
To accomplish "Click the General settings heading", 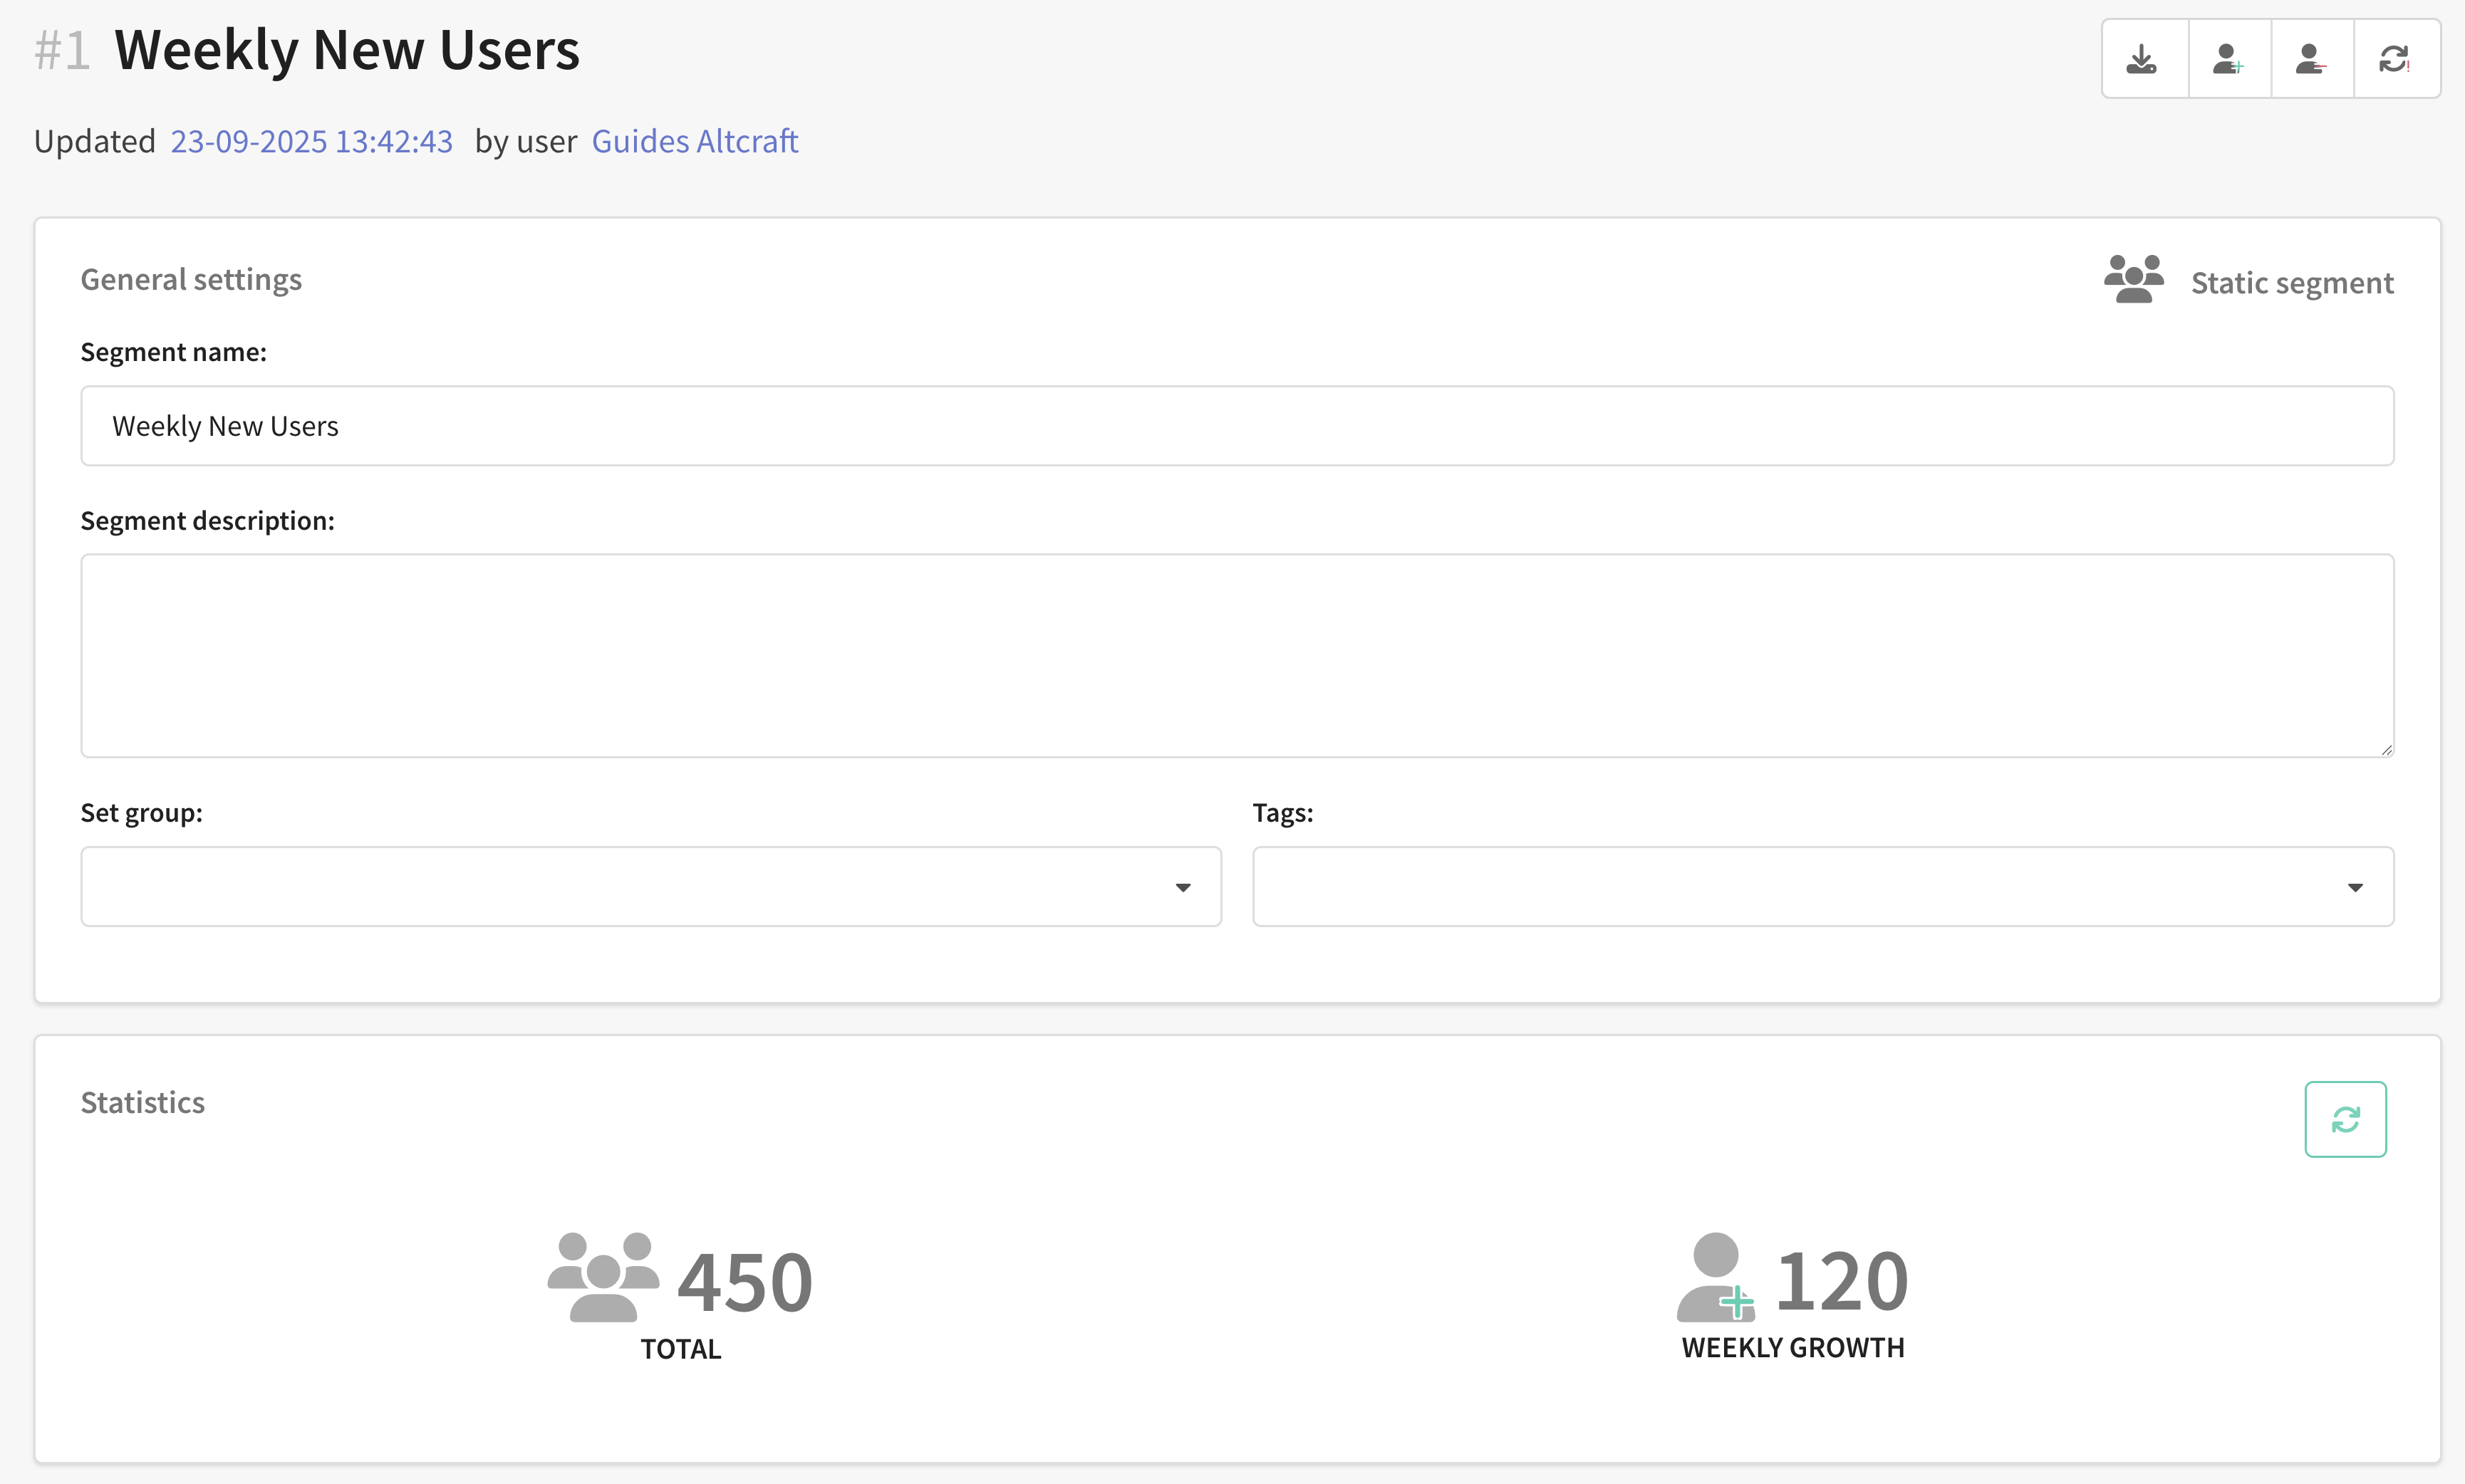I will click(191, 279).
